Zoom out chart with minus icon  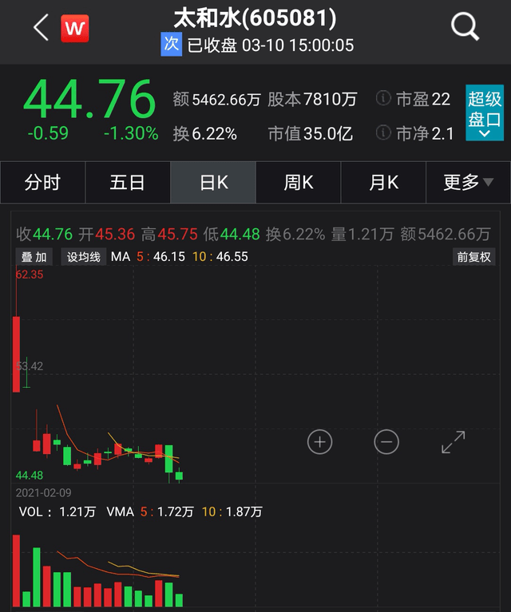[x=386, y=442]
